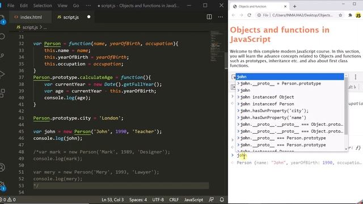Open Source Control view
The image size is (363, 204).
pyautogui.click(x=2, y=56)
